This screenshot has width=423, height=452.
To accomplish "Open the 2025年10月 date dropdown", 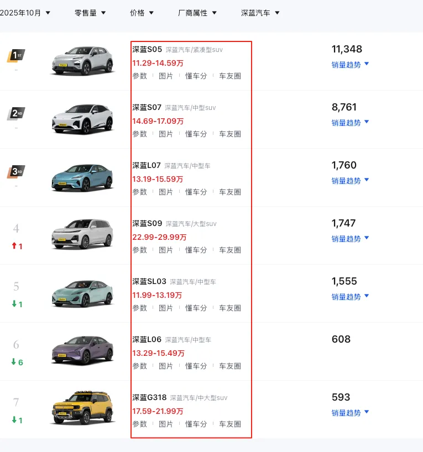I will pos(25,13).
